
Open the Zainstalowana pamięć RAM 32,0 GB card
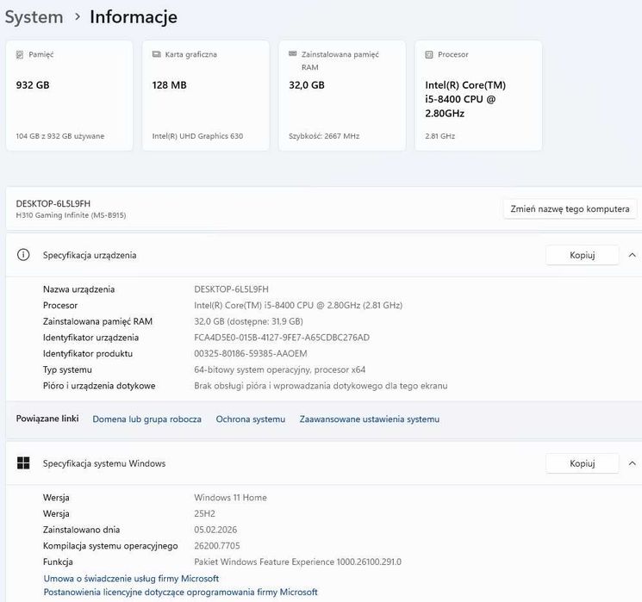tap(342, 96)
